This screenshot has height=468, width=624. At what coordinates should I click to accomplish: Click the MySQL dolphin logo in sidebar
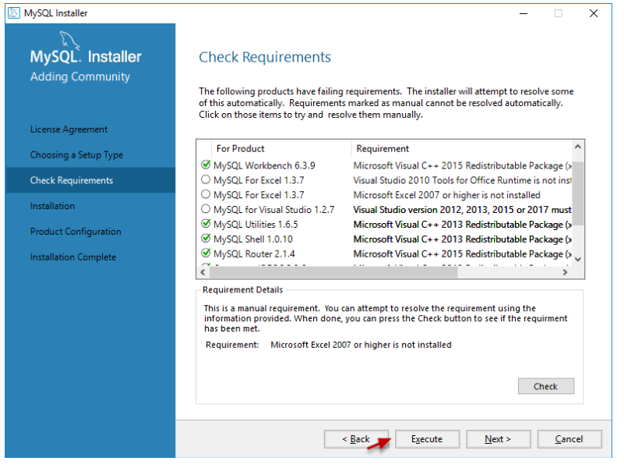(69, 41)
